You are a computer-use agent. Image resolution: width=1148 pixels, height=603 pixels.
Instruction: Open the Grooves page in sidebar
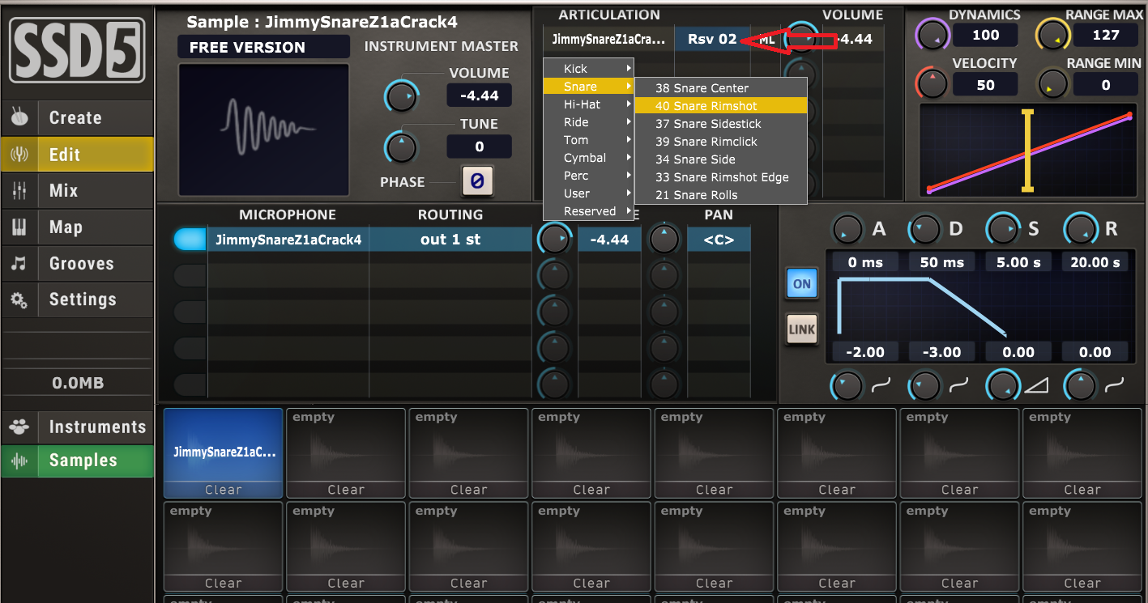77,263
